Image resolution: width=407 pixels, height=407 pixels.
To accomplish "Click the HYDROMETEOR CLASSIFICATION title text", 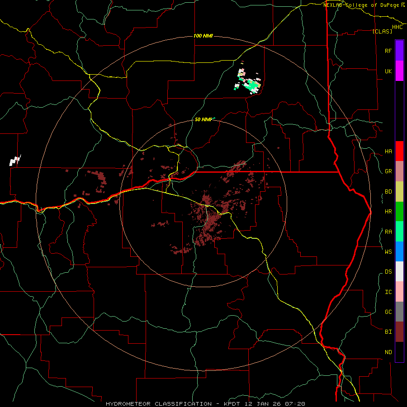I will pos(159,404).
